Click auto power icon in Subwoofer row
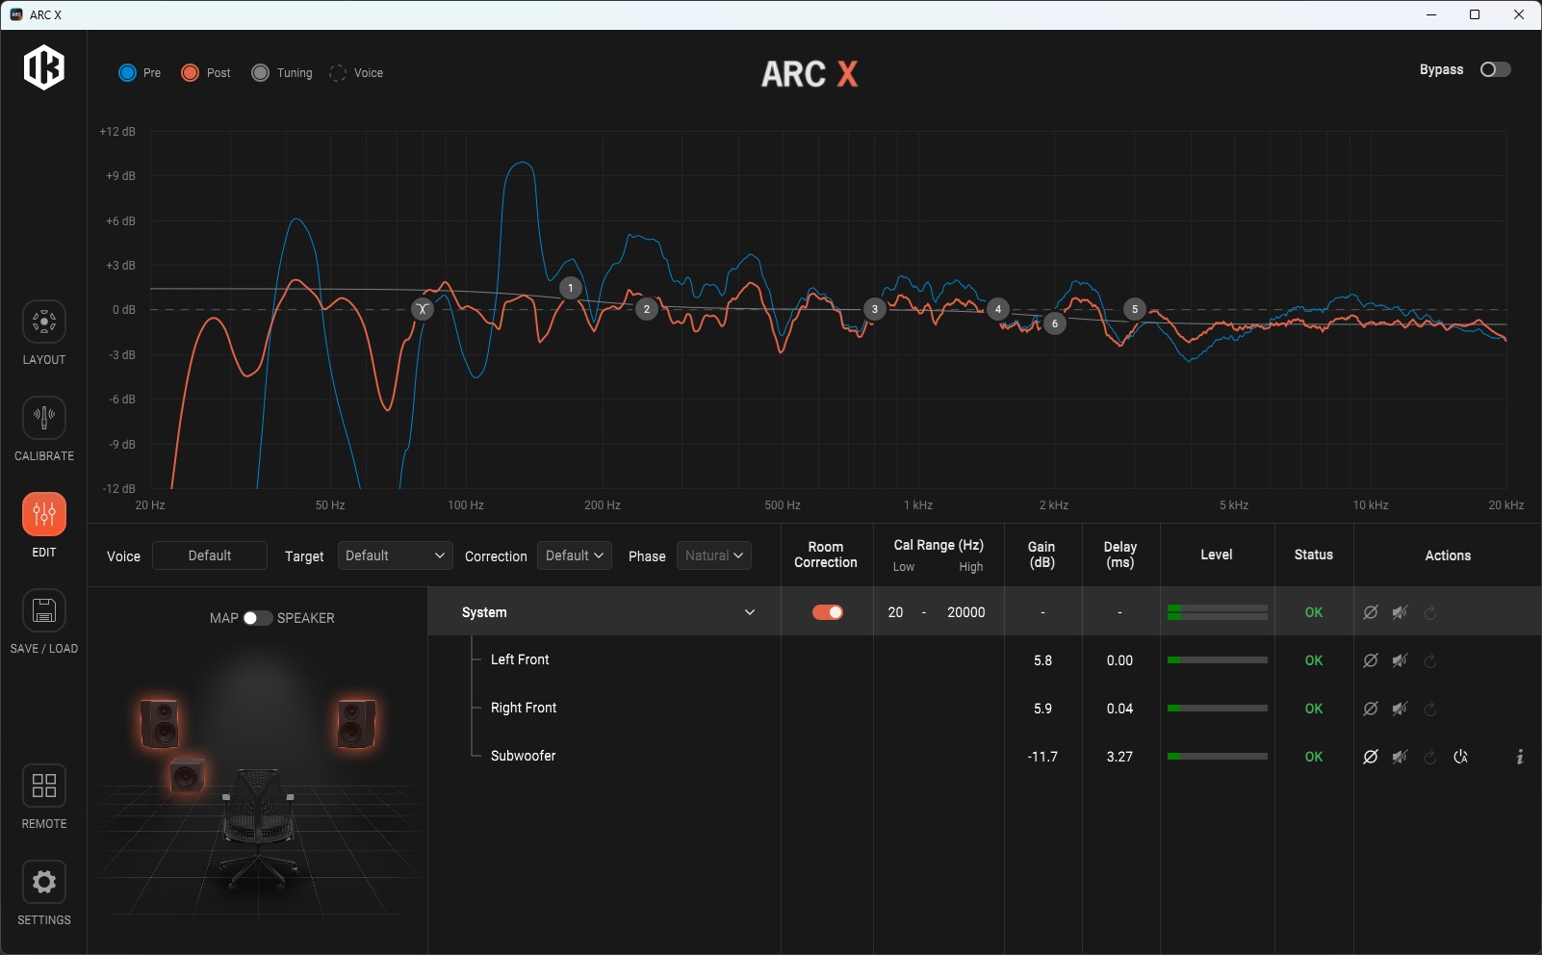The width and height of the screenshot is (1542, 955). [1461, 757]
